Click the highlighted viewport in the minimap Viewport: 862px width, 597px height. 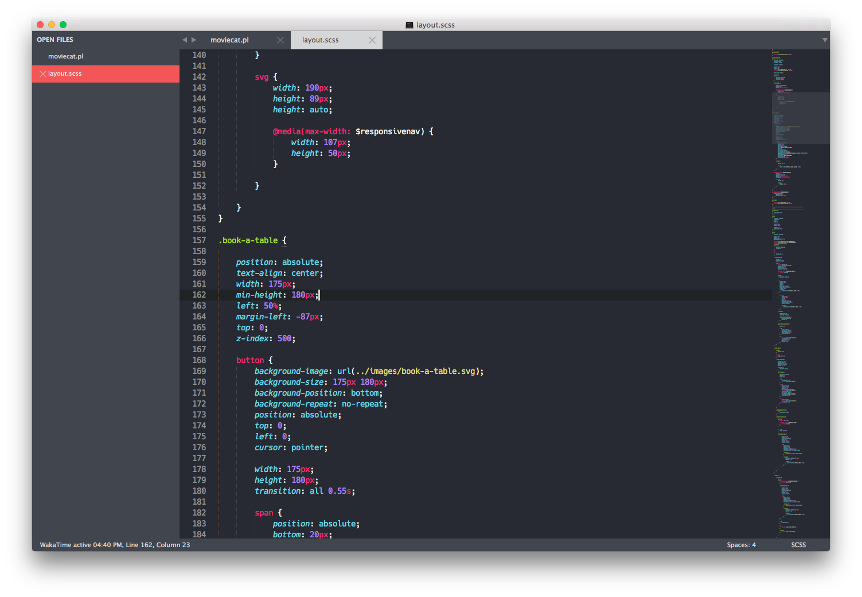click(800, 118)
